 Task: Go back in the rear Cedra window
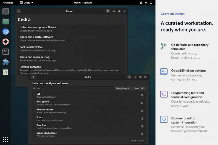(x=19, y=11)
